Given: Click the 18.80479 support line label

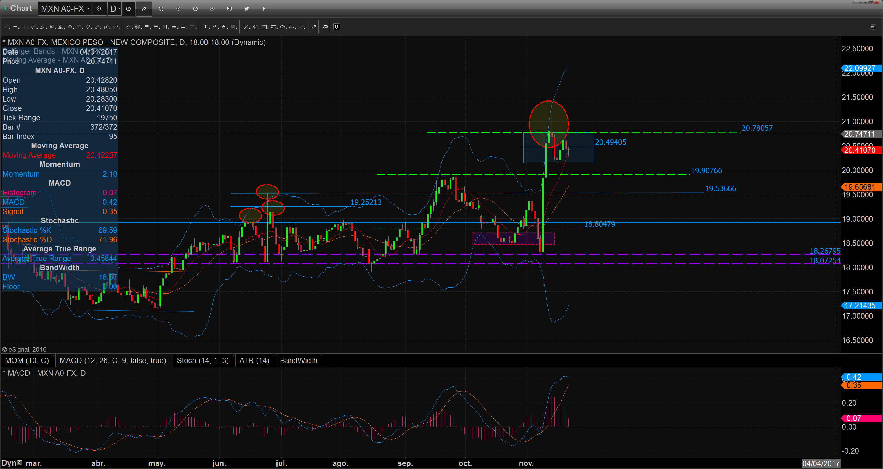Looking at the screenshot, I should point(600,224).
